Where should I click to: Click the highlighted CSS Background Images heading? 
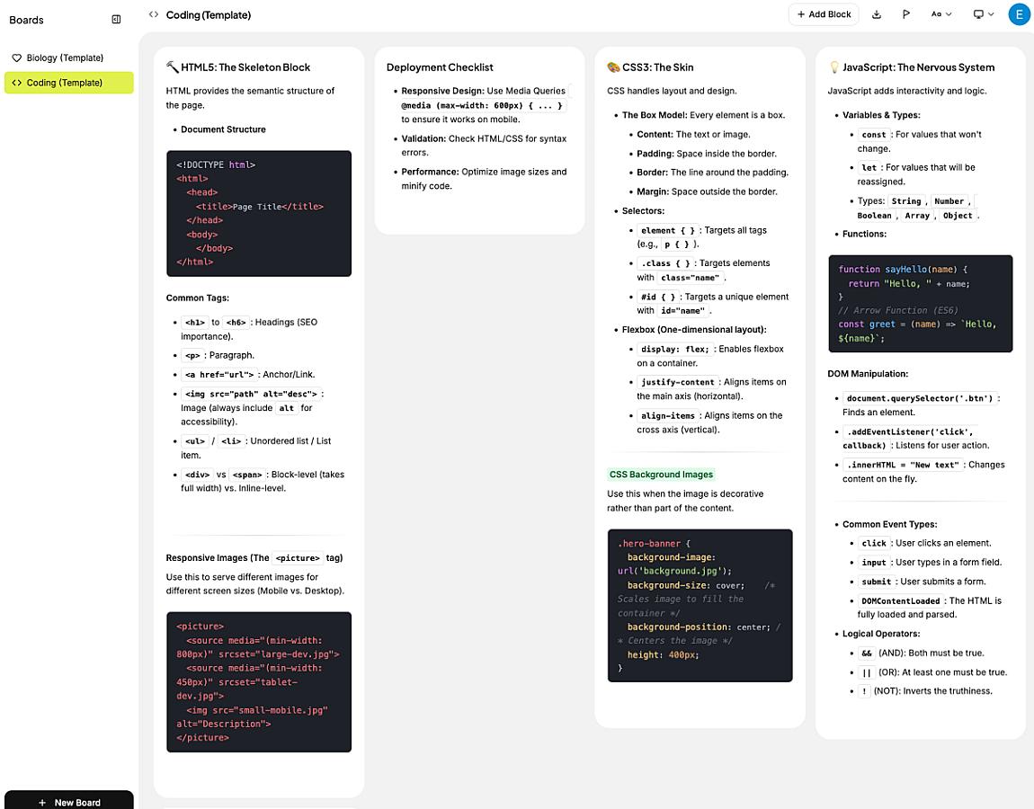point(662,474)
